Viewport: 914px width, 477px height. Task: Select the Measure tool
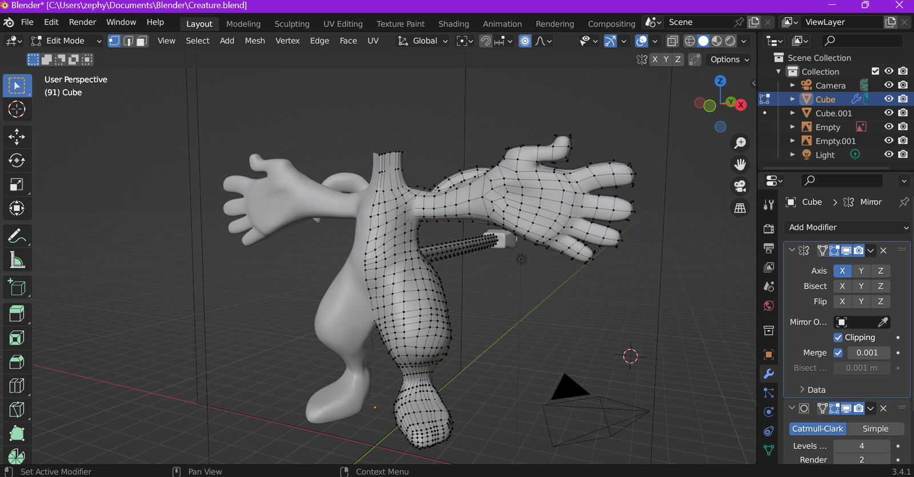(x=17, y=260)
